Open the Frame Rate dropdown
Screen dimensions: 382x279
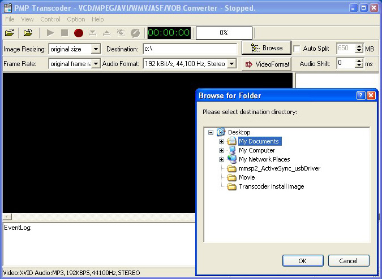pos(96,64)
